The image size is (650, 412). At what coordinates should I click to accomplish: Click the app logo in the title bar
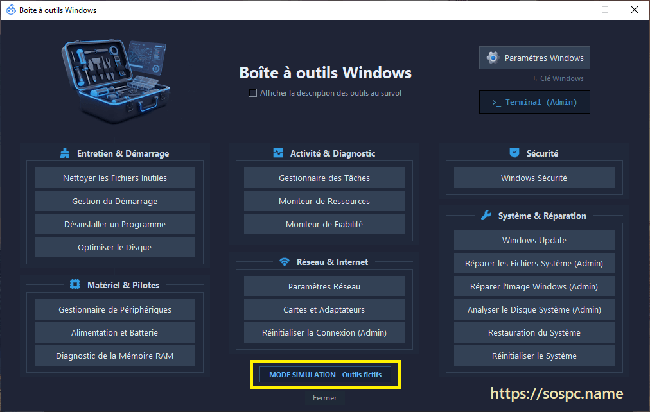click(x=11, y=10)
